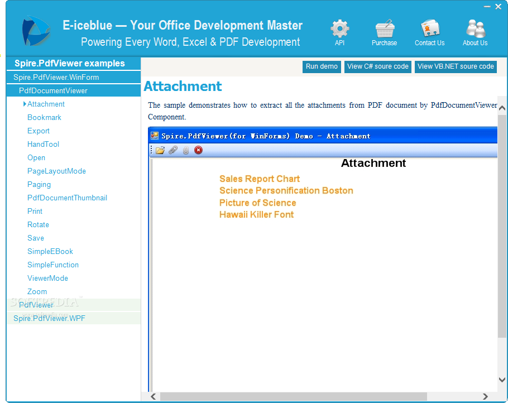
Task: Select the PageLayoutMode example
Action: click(57, 171)
